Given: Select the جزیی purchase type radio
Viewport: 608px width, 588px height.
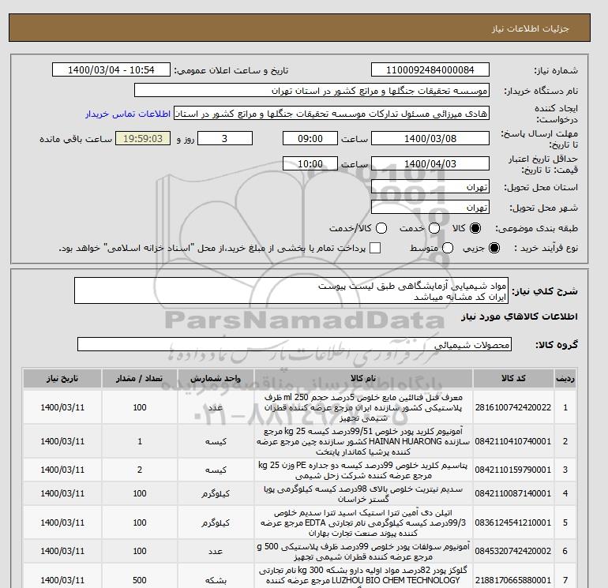Looking at the screenshot, I should [494, 248].
